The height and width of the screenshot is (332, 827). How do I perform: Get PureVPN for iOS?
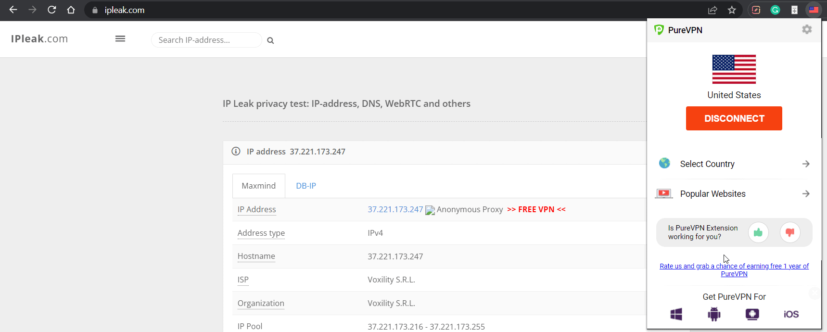point(791,314)
